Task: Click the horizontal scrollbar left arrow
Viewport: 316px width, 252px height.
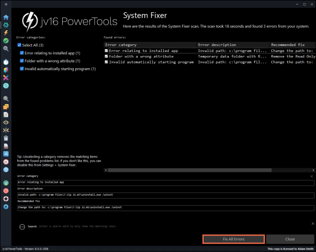Action: 106,170
